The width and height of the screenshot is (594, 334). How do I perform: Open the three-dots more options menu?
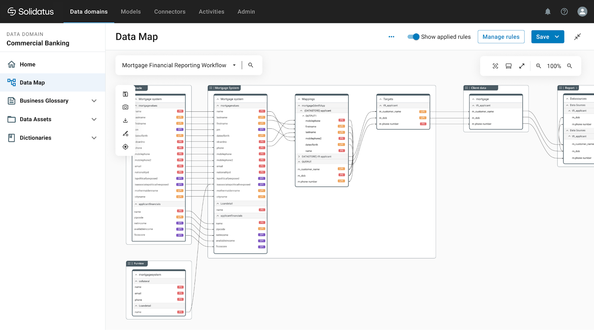pyautogui.click(x=391, y=37)
